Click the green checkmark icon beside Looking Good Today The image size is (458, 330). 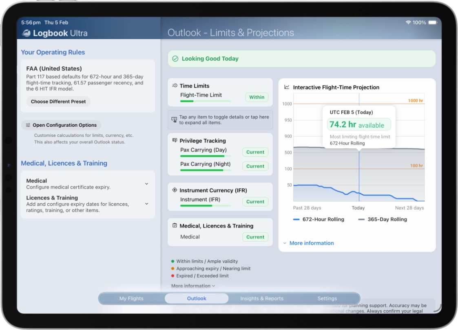[x=175, y=59]
